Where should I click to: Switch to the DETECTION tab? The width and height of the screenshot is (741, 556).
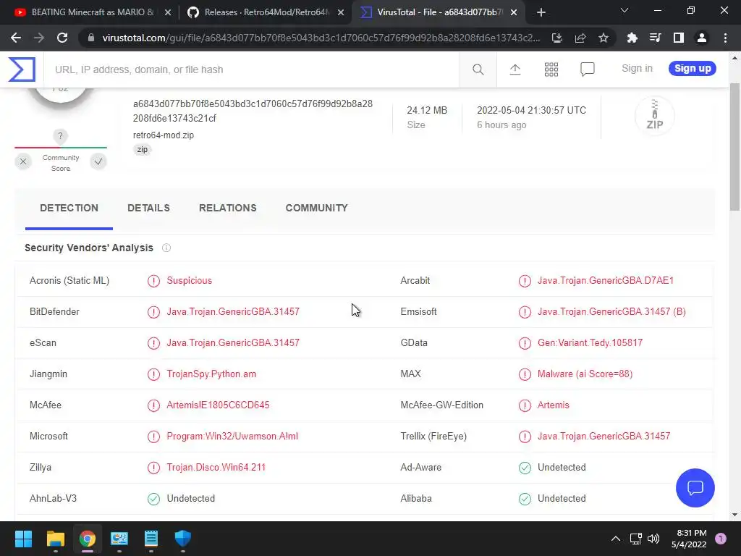pos(69,208)
